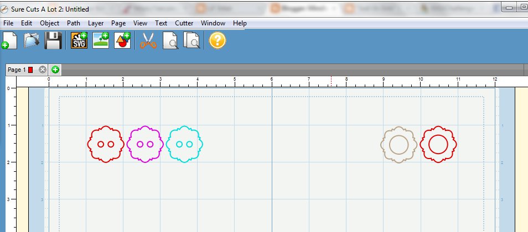
Task: Open the Edit menu
Action: [26, 23]
